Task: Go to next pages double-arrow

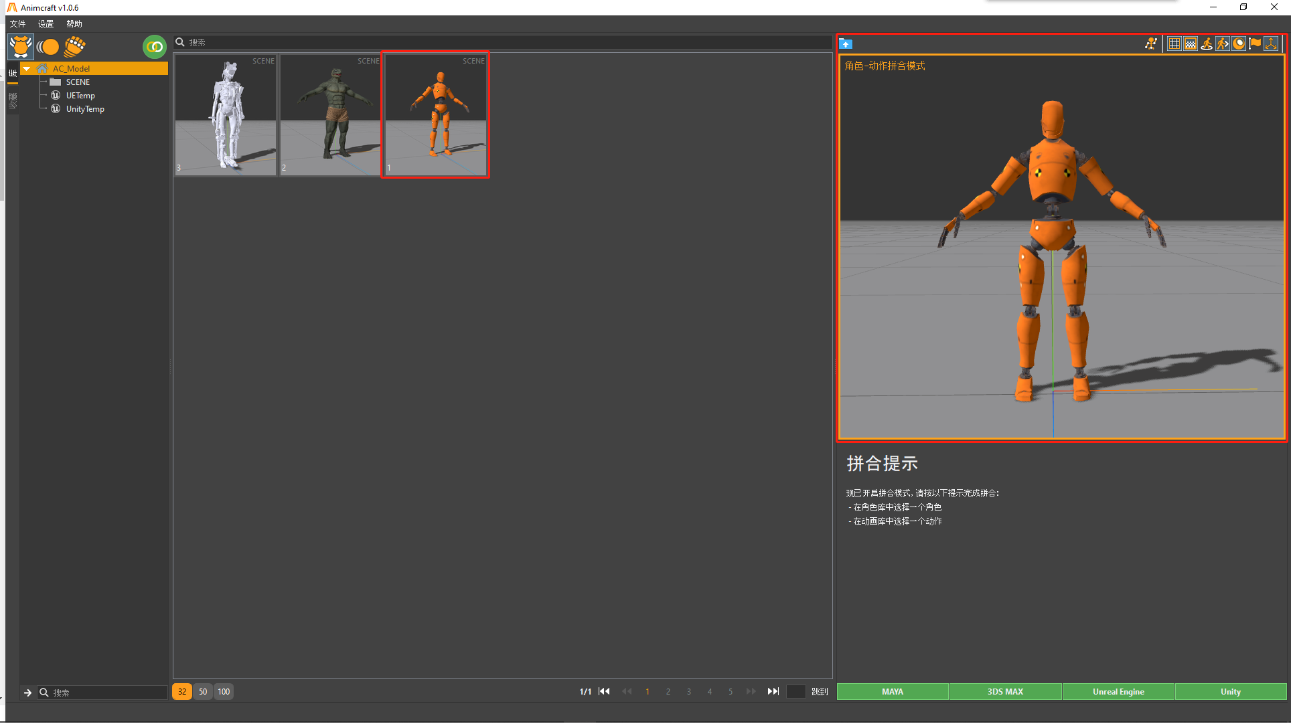Action: pyautogui.click(x=751, y=692)
